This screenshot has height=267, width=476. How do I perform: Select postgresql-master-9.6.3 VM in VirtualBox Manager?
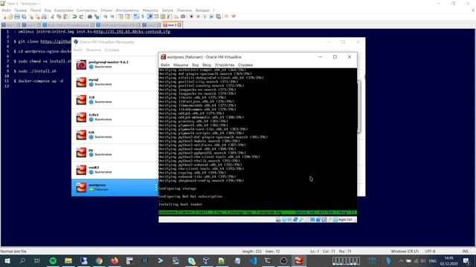pyautogui.click(x=115, y=65)
